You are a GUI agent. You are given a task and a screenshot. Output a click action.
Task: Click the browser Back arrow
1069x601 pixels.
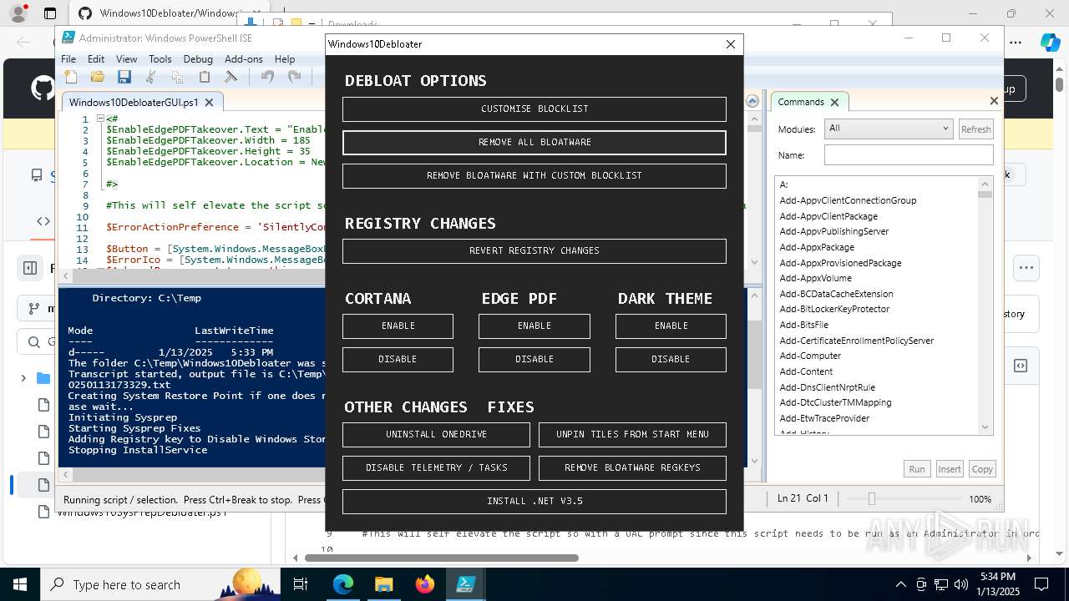23,43
